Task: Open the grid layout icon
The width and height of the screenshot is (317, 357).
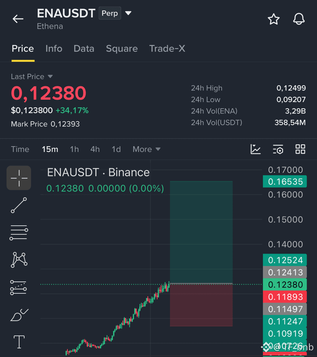Action: tap(300, 149)
